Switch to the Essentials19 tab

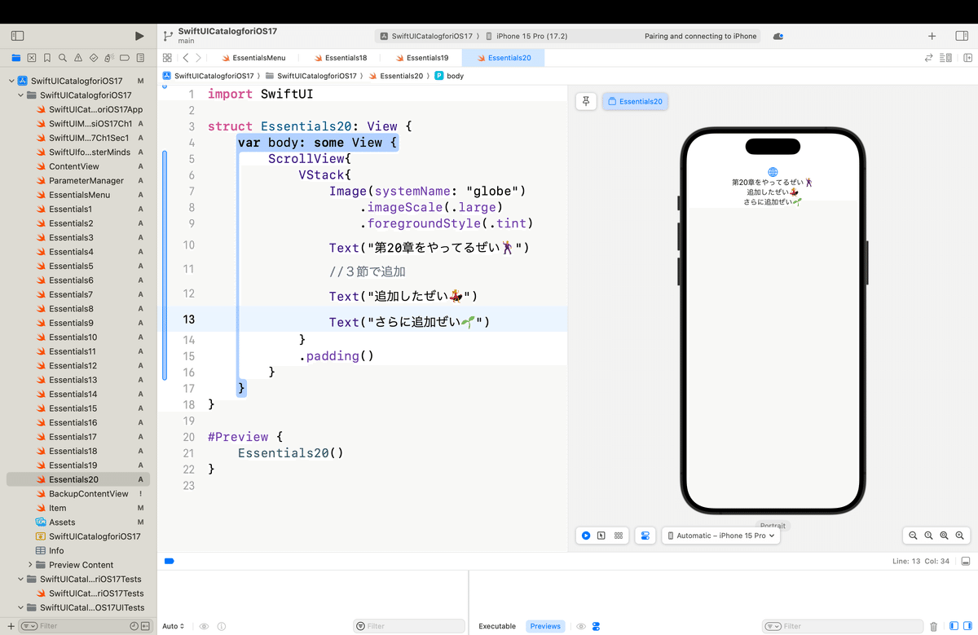click(x=421, y=58)
